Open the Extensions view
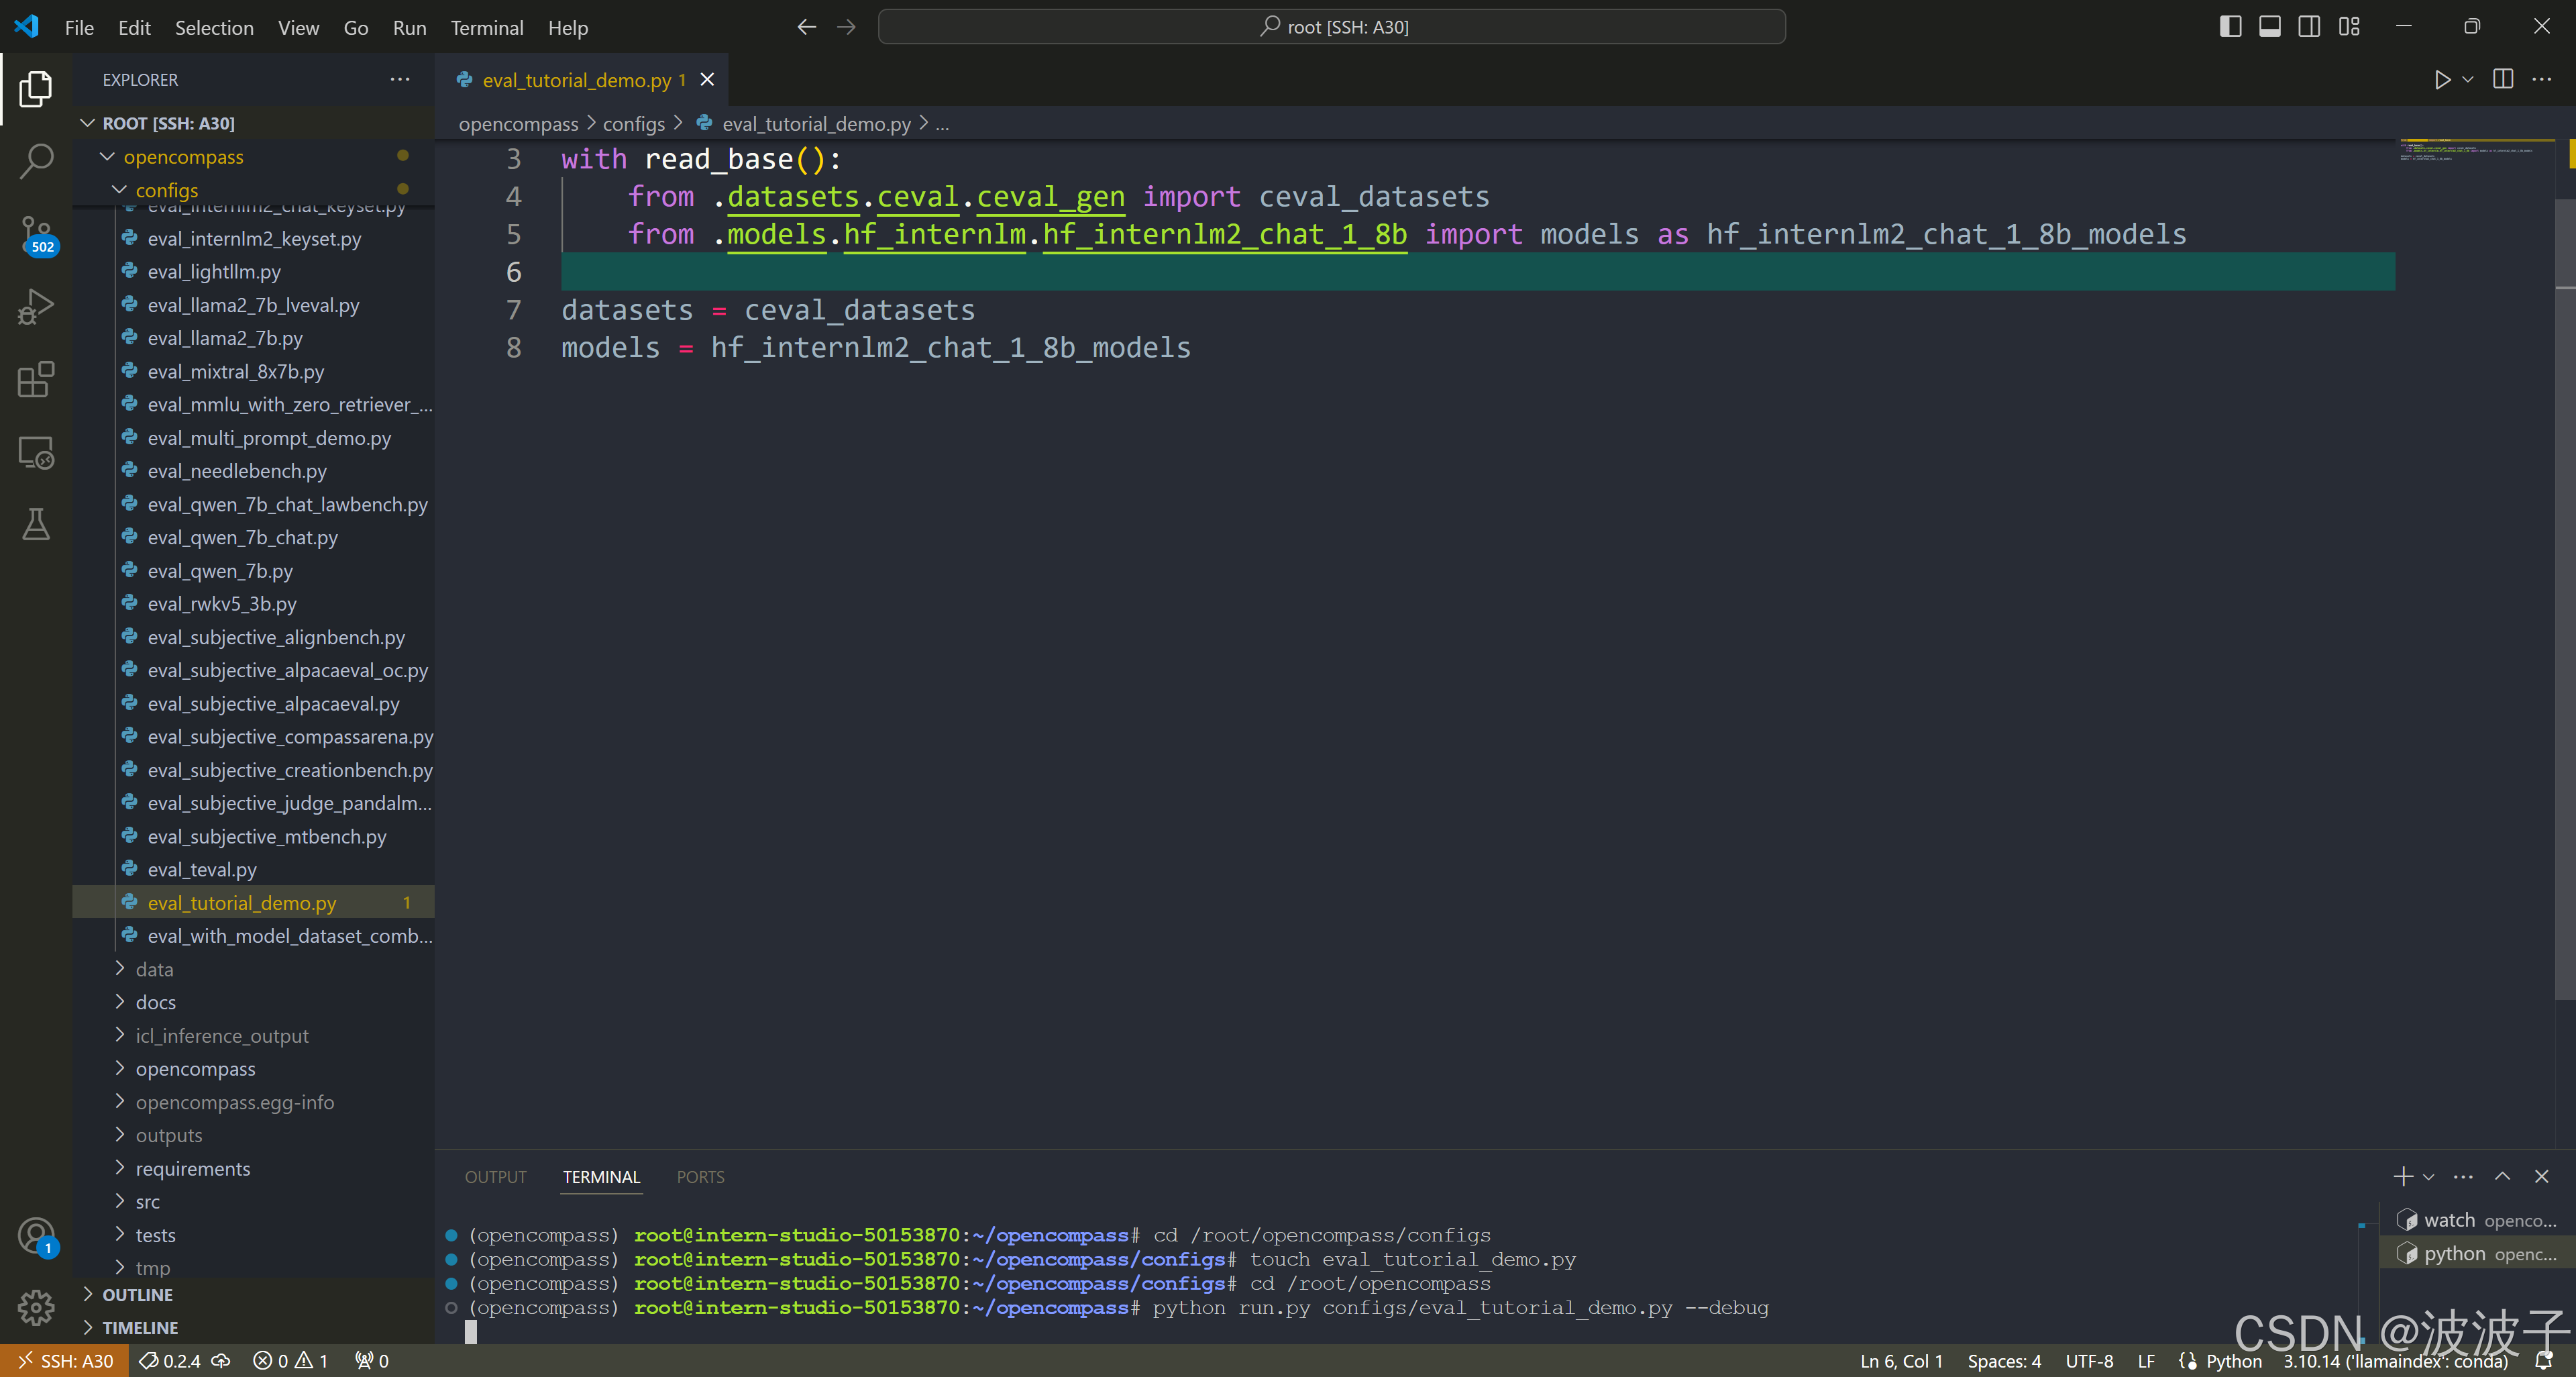The image size is (2576, 1377). pyautogui.click(x=36, y=380)
